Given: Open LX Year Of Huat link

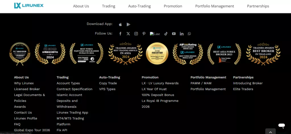Looking at the screenshot, I should pos(154,89).
